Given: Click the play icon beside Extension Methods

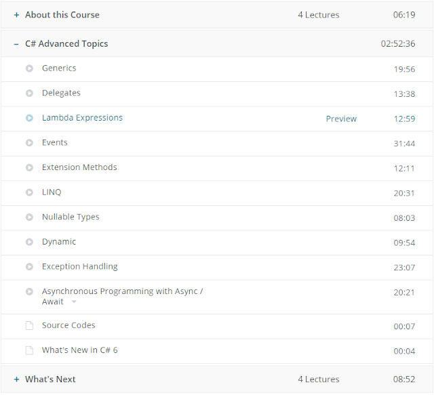Looking at the screenshot, I should [x=29, y=167].
